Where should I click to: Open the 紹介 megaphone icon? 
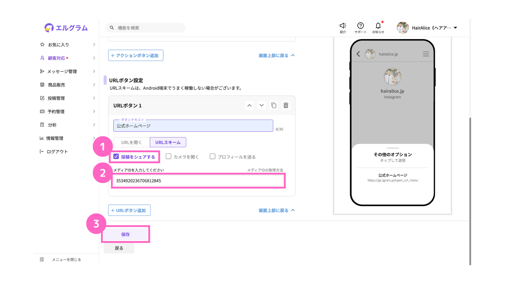343,26
